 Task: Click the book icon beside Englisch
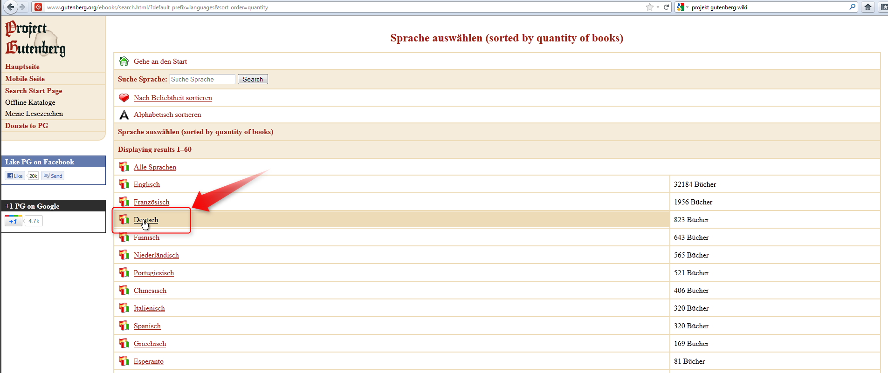point(124,184)
